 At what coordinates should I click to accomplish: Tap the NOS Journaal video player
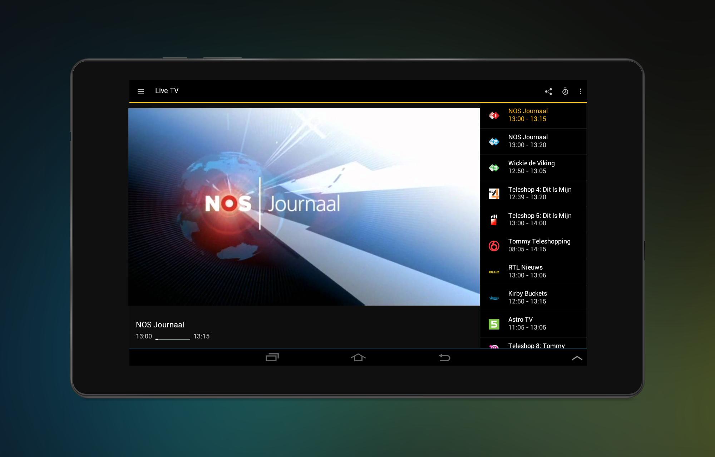(x=304, y=207)
